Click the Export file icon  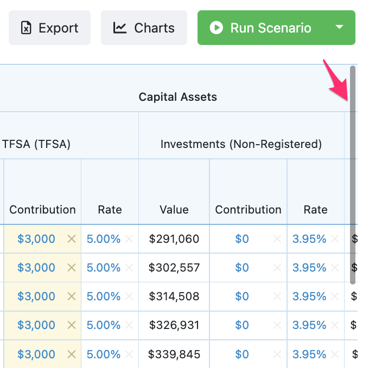(26, 28)
